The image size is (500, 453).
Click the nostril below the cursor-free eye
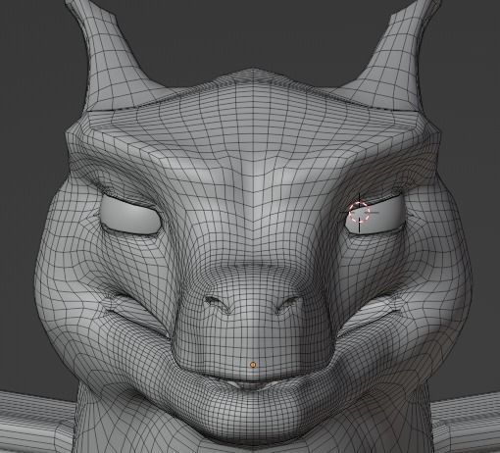click(x=219, y=304)
